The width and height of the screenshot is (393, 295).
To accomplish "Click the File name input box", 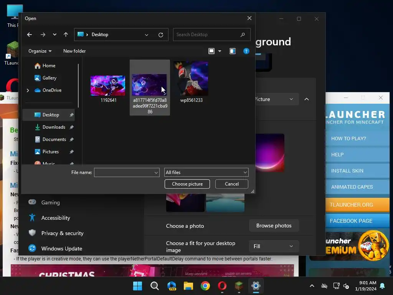I will tap(124, 172).
